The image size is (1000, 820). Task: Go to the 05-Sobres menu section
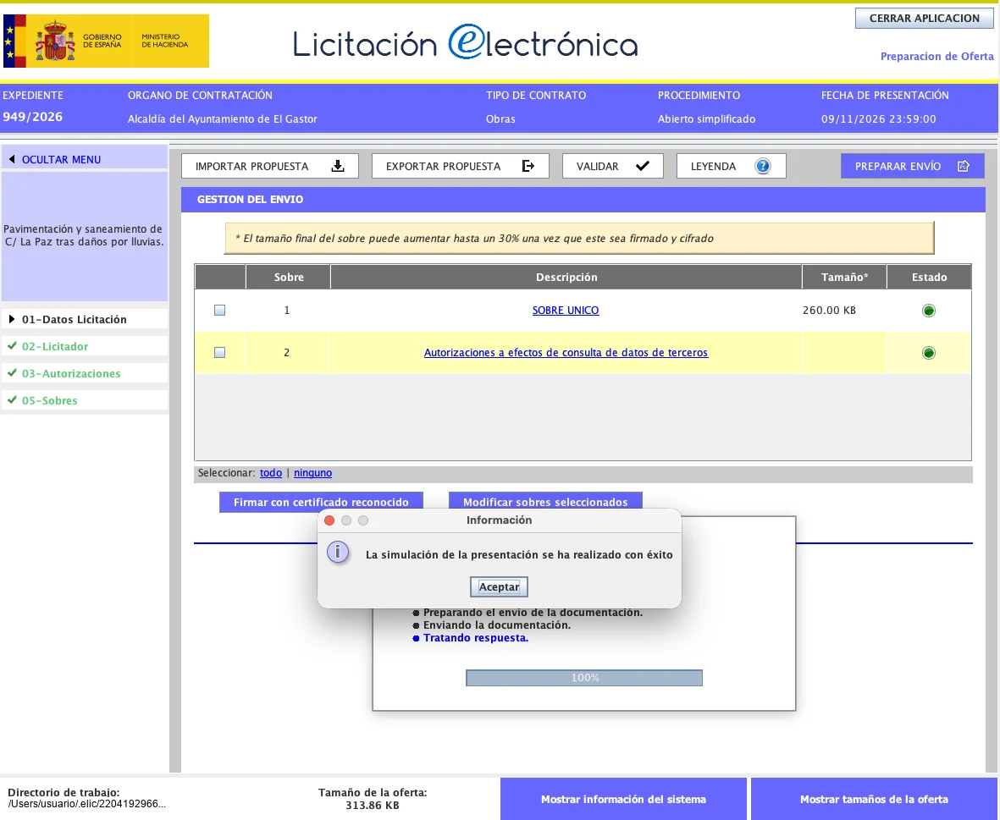point(49,401)
